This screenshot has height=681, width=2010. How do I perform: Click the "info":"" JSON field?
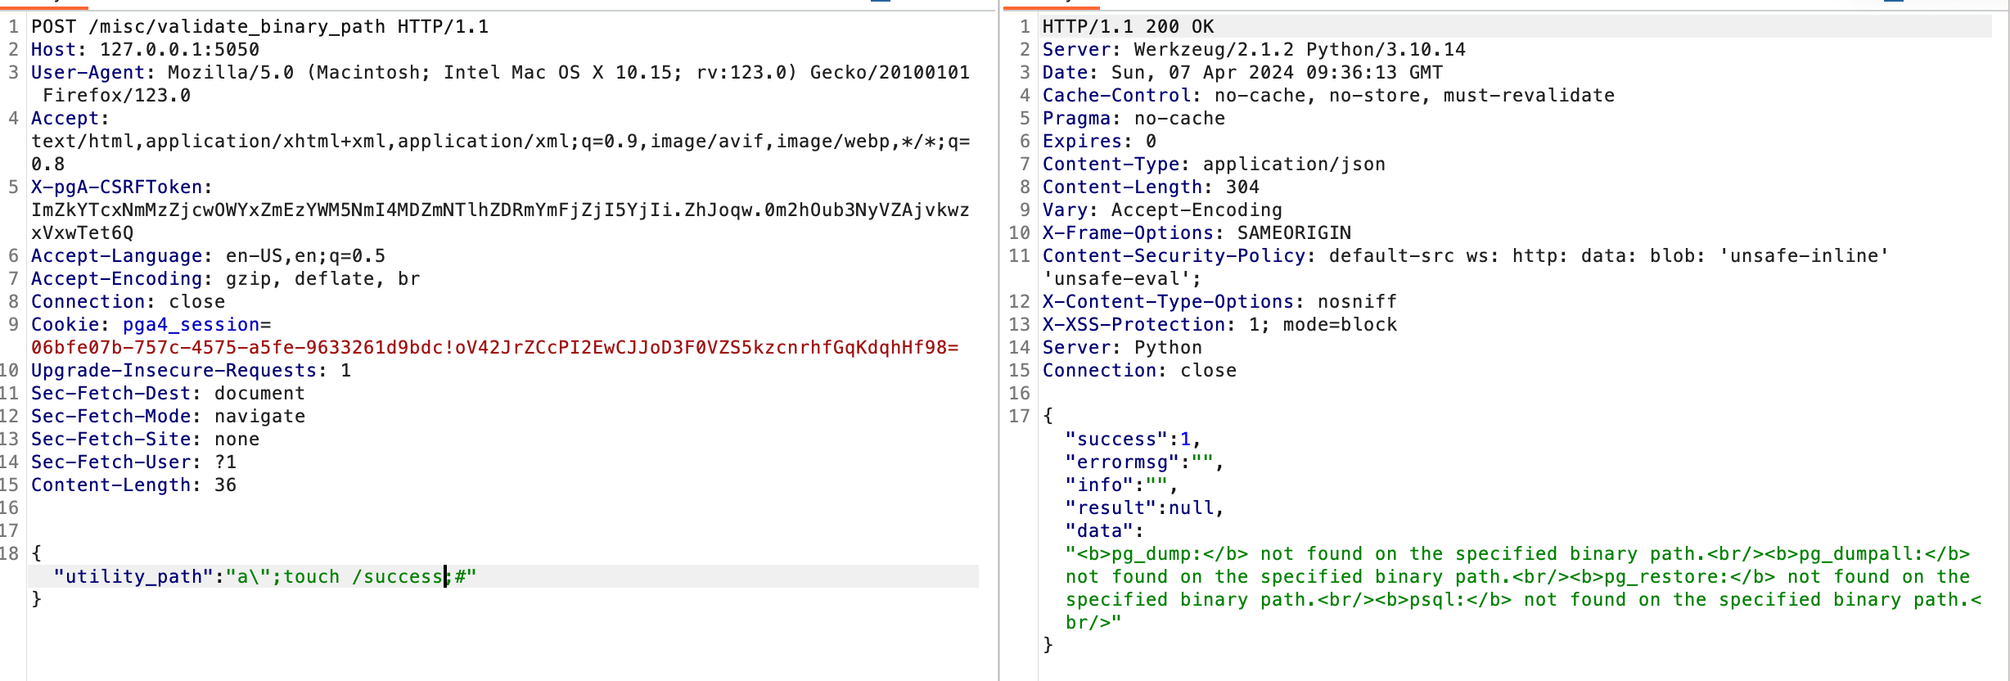pyautogui.click(x=1122, y=485)
